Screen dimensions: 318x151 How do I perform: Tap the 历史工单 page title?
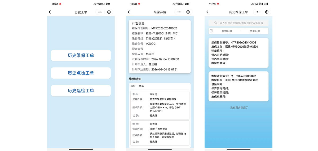(81, 12)
